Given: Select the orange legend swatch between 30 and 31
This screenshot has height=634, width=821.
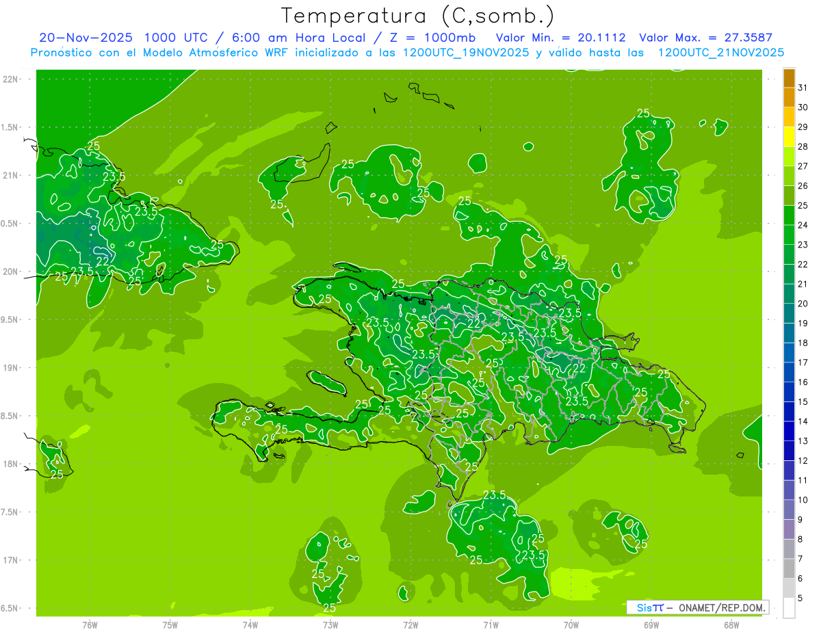Looking at the screenshot, I should (x=789, y=97).
